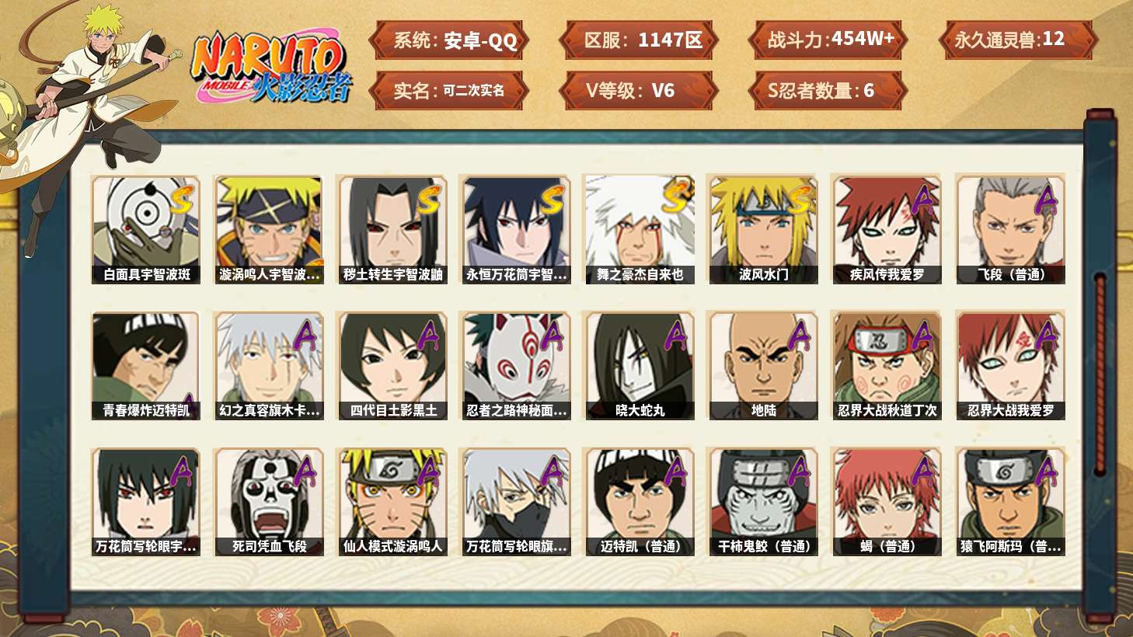Select the 白面具宇智波斑 ninja portrait

coord(146,229)
